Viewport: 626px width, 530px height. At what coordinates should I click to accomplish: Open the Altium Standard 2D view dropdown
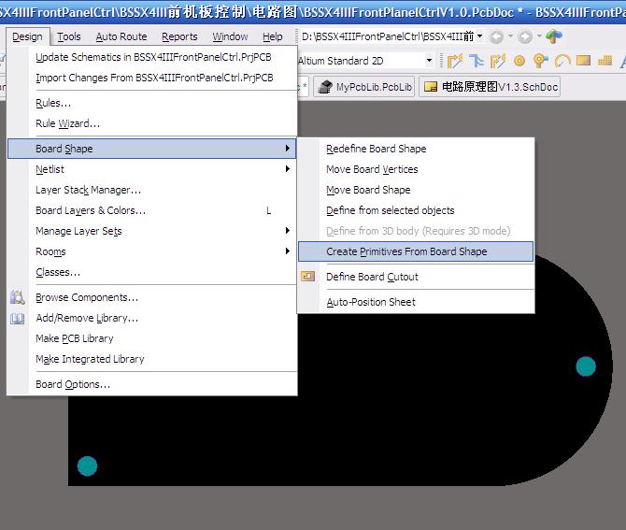click(429, 61)
